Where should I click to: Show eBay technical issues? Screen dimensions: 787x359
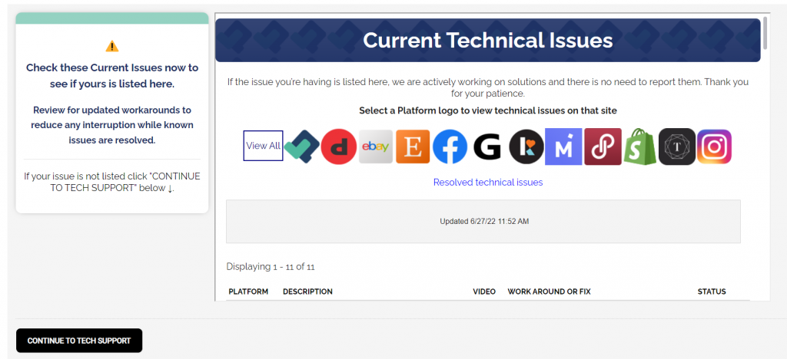pos(376,147)
